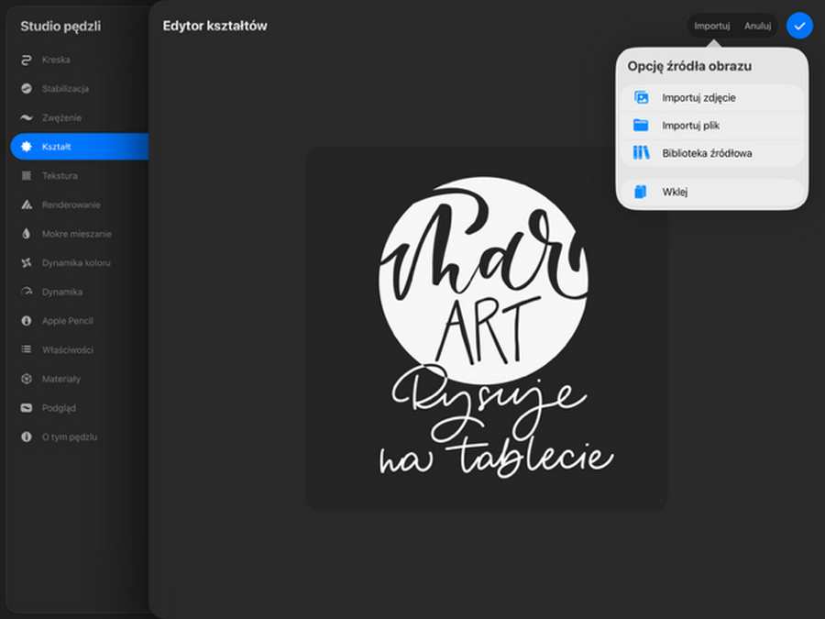Click the brush shape preview image

[x=486, y=328]
